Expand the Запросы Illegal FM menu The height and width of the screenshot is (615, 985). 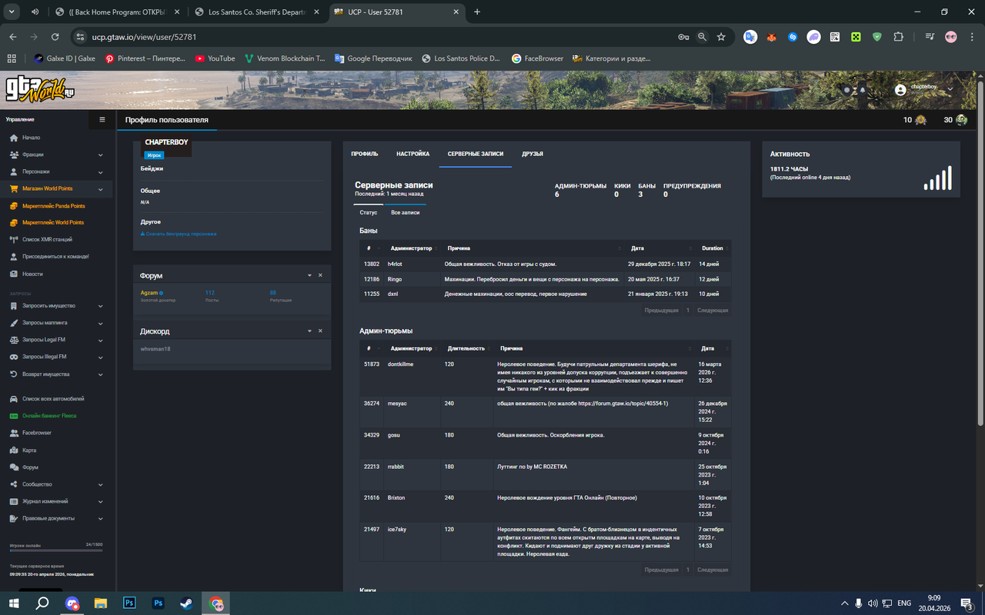tap(101, 357)
